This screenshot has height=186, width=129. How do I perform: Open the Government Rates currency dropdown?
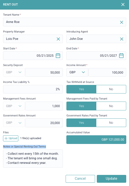point(14,123)
